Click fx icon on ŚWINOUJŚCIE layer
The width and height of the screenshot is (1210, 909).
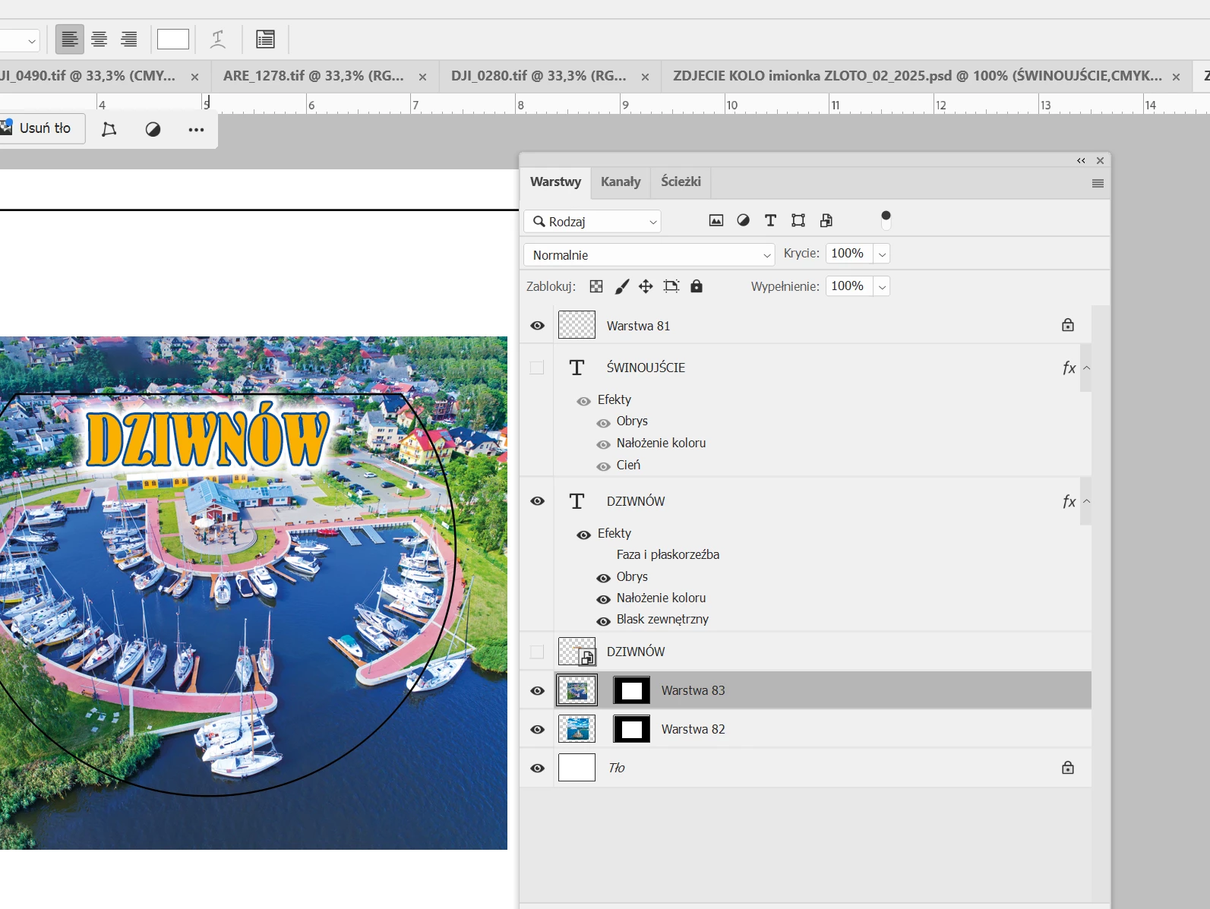click(1069, 368)
